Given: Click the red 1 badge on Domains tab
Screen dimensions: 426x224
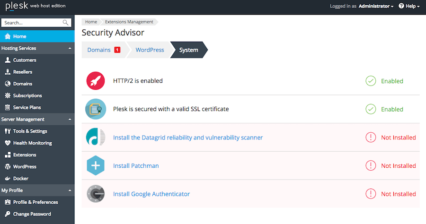Looking at the screenshot, I should [117, 50].
